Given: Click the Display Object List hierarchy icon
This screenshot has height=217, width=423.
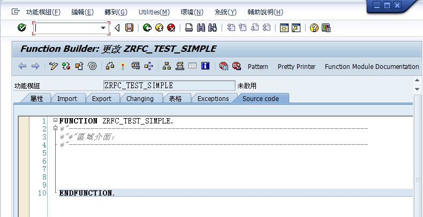Looking at the screenshot, I should (167, 66).
